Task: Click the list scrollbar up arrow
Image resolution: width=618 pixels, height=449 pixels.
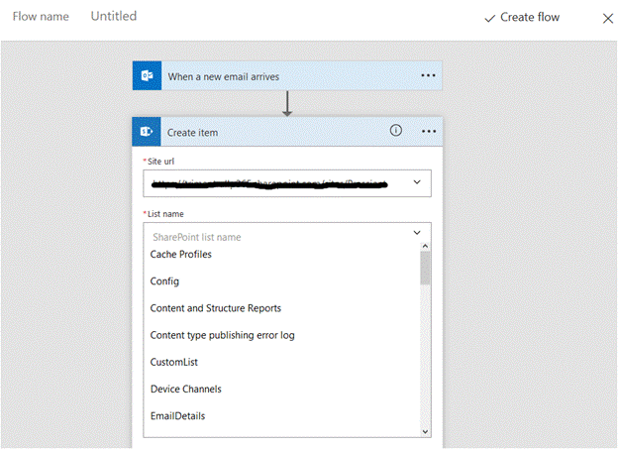Action: click(x=426, y=246)
